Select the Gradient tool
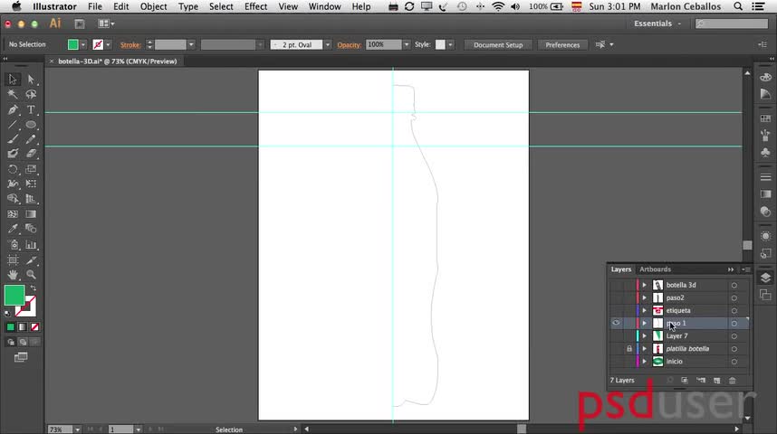This screenshot has width=777, height=434. 31,213
